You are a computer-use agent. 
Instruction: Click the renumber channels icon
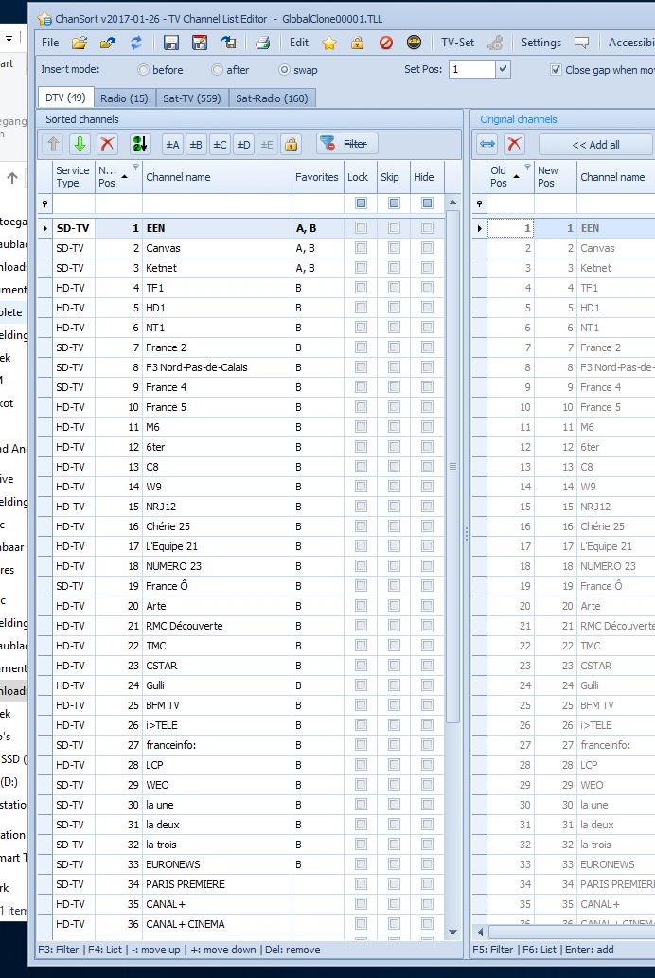coord(140,144)
